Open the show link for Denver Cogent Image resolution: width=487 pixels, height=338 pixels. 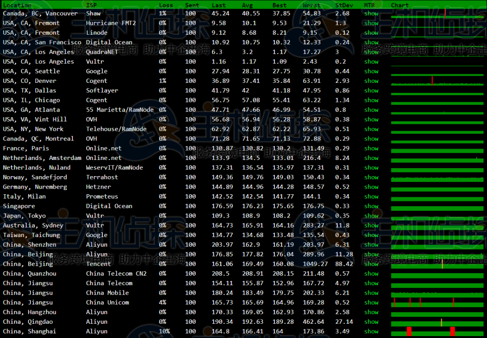[371, 81]
